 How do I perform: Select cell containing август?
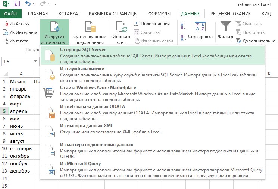(21, 141)
